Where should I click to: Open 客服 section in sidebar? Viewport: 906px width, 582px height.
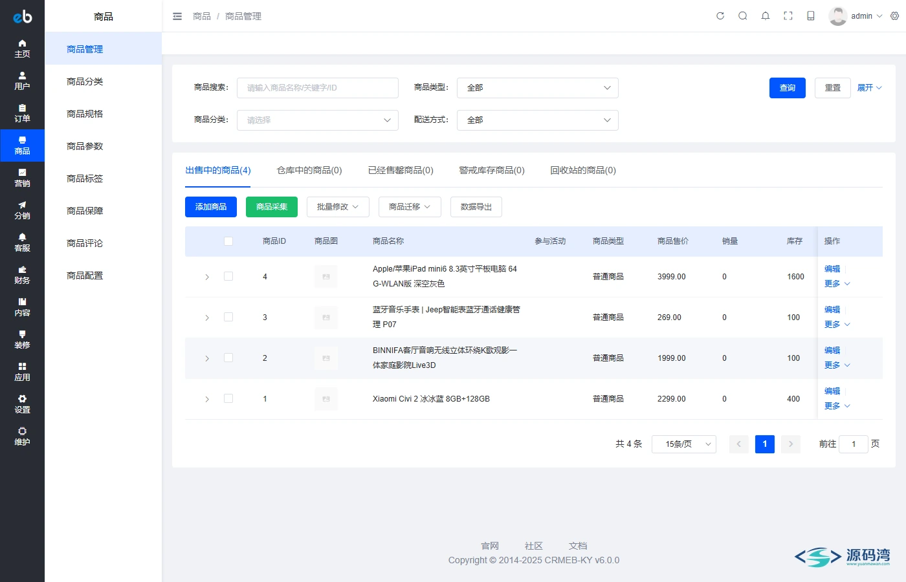pos(22,242)
